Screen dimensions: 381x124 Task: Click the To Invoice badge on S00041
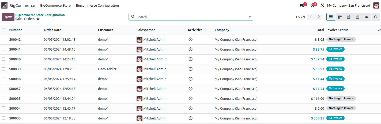[x=335, y=49]
